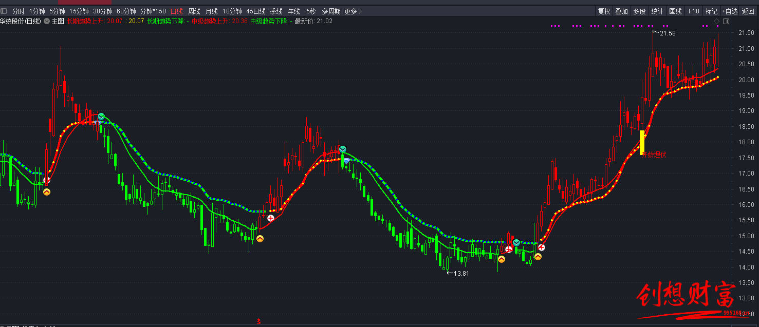Screen dimensions: 759x327
Task: Expand the 更多 periods menu
Action: pos(353,11)
